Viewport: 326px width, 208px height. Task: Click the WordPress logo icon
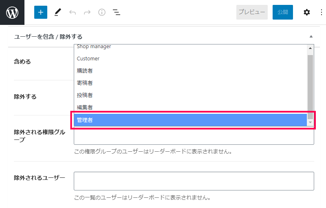12,12
